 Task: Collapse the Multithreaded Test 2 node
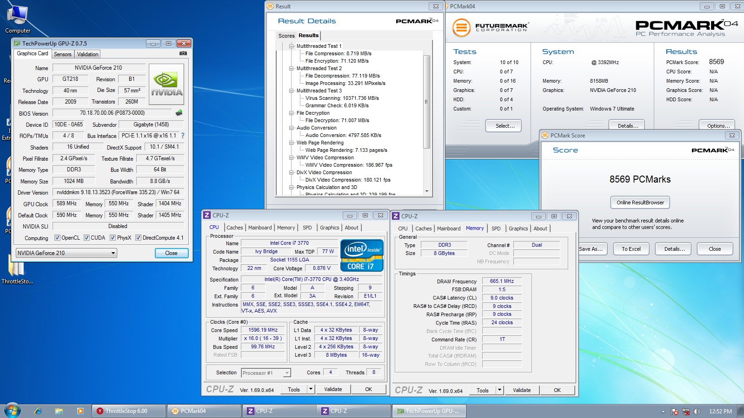(292, 68)
